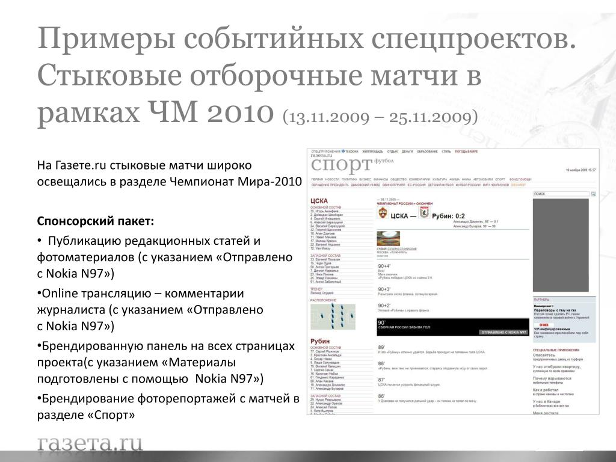Click the ЦСКА club crest logo
Screen dimensions: 616x462
(382, 214)
